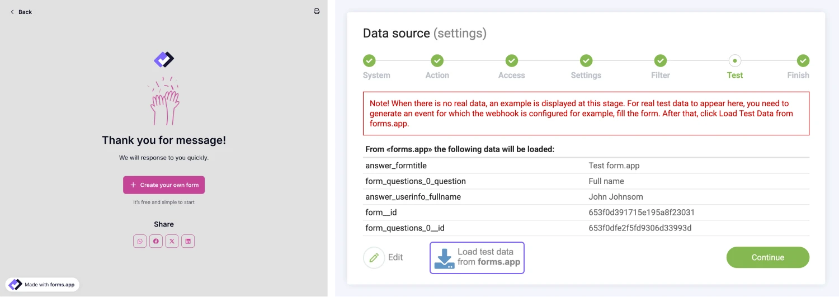Share via the Facebook icon
839x297 pixels.
pos(156,241)
